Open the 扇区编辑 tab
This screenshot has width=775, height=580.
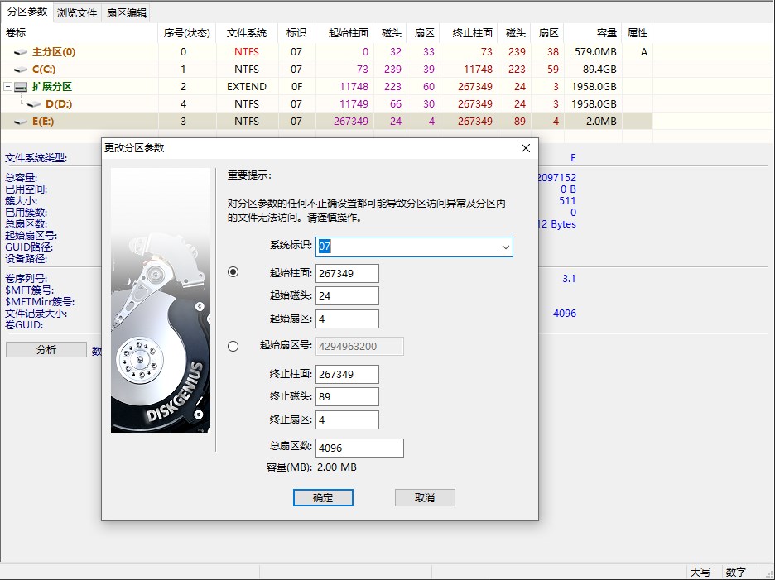click(127, 13)
